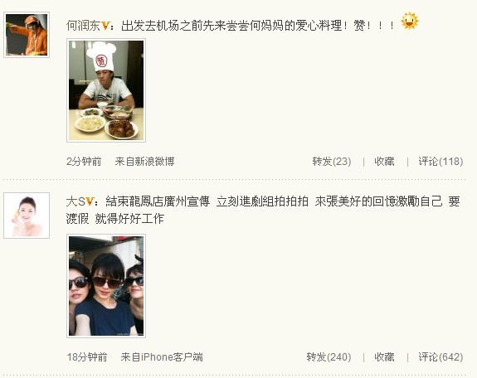477x378 pixels.
Task: Open the 何润东 username link
Action: [x=83, y=26]
